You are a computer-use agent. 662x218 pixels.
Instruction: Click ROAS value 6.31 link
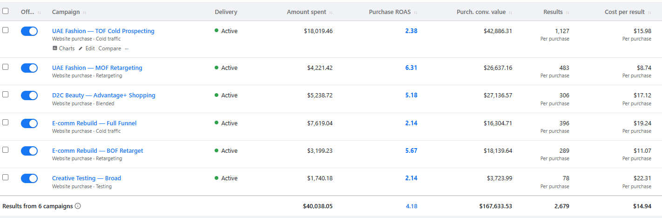[411, 68]
